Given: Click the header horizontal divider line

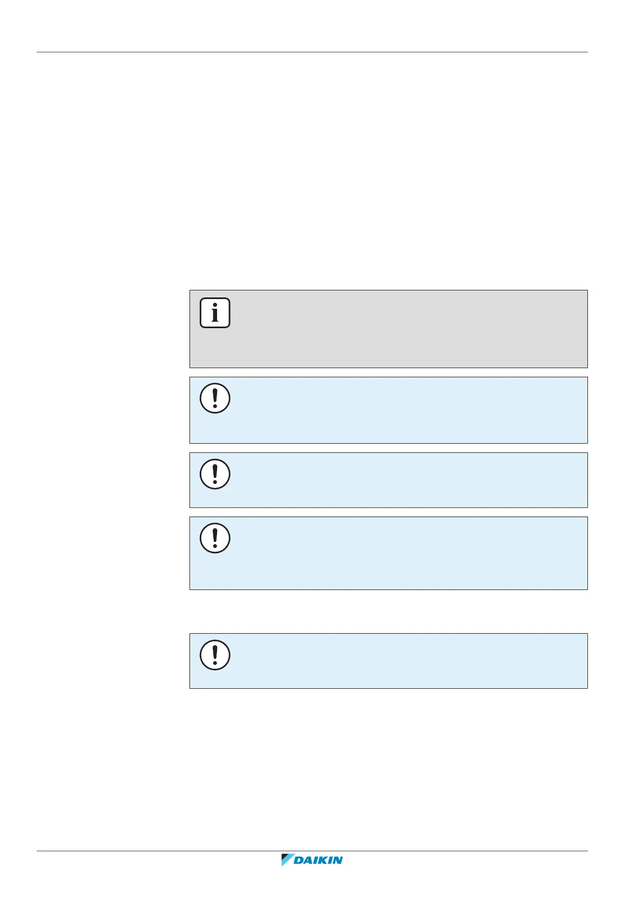Looking at the screenshot, I should click(312, 52).
